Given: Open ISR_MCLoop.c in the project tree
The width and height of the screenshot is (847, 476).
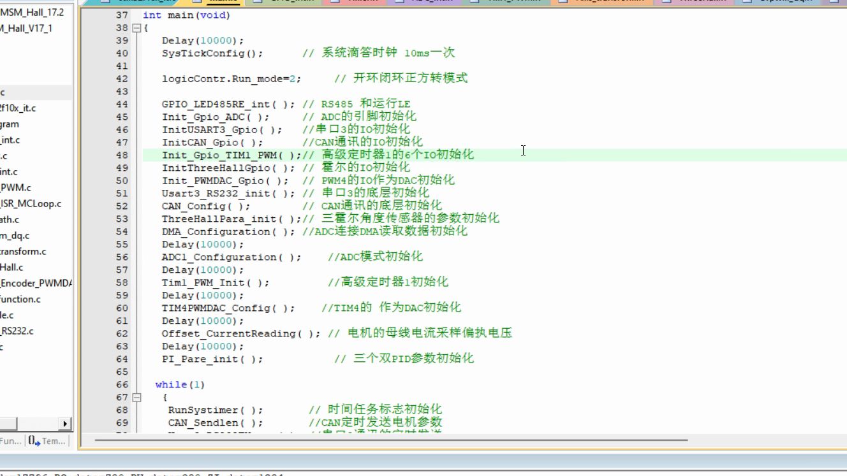Looking at the screenshot, I should 31,204.
